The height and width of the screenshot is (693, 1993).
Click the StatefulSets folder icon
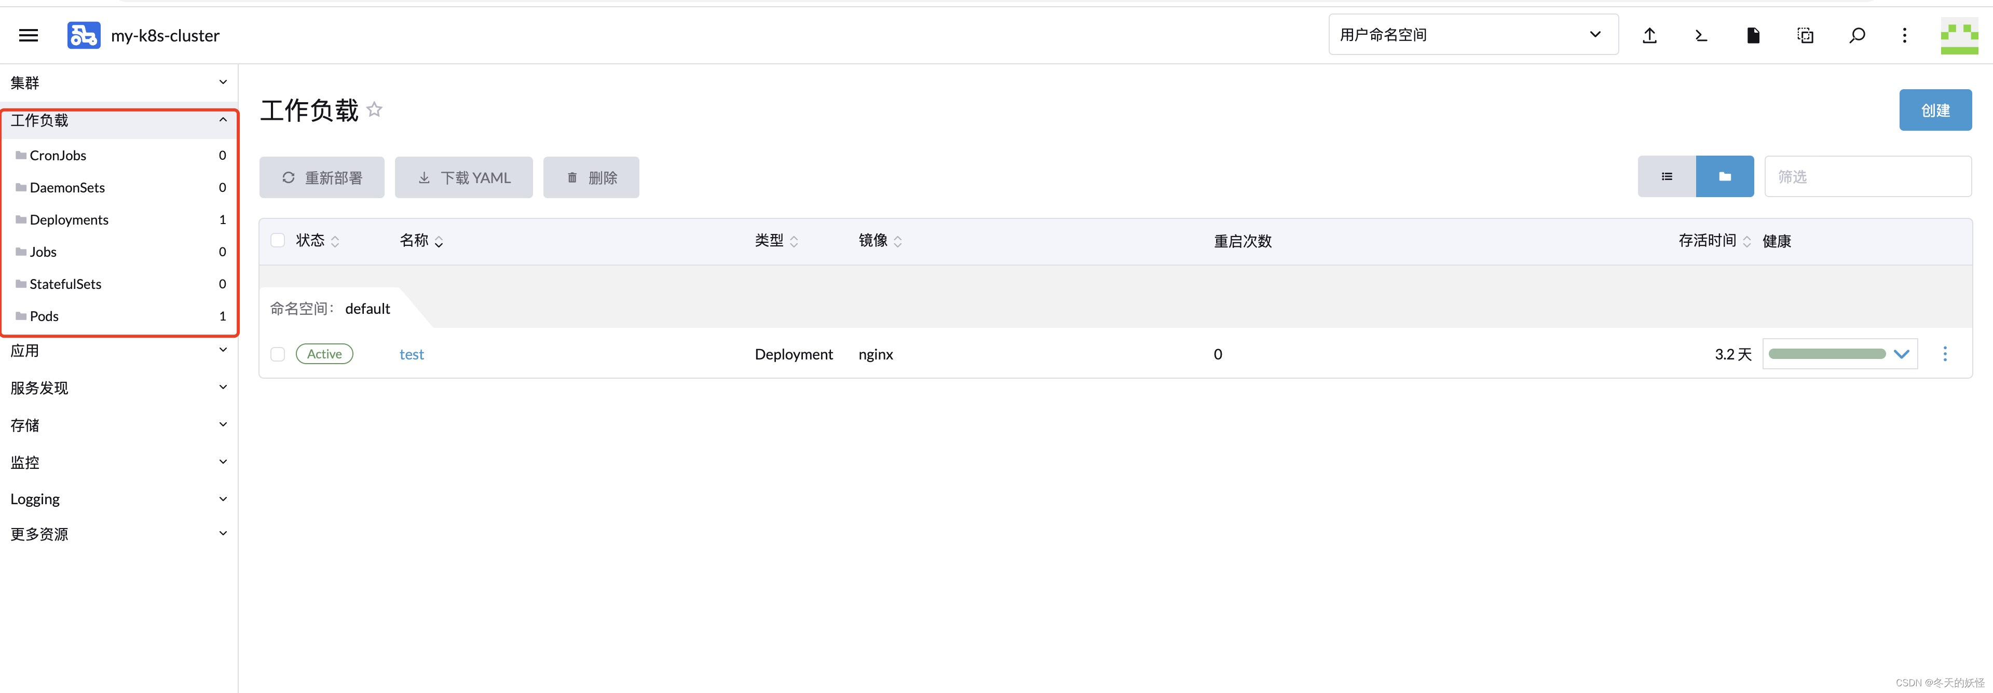21,284
